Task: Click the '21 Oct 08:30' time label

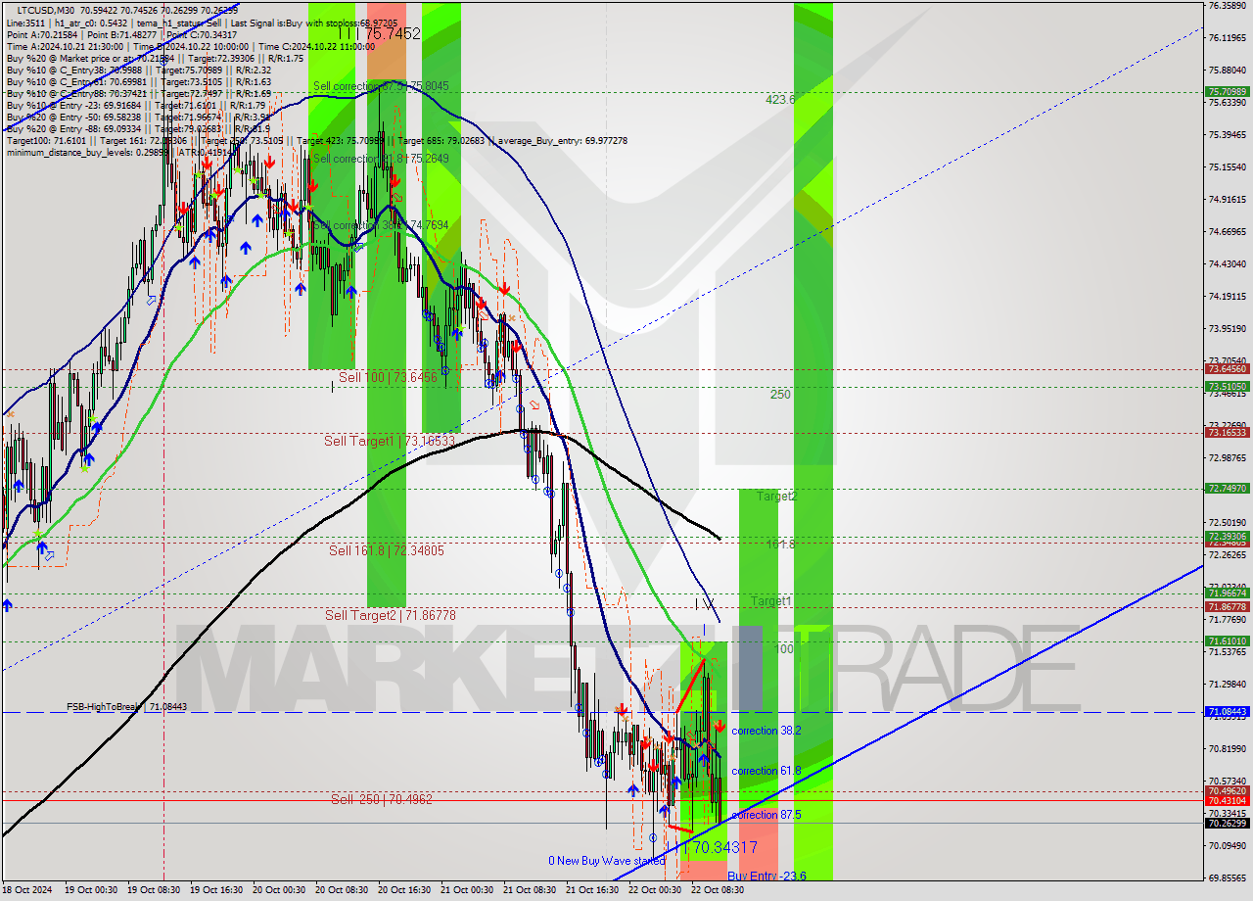Action: pos(530,890)
